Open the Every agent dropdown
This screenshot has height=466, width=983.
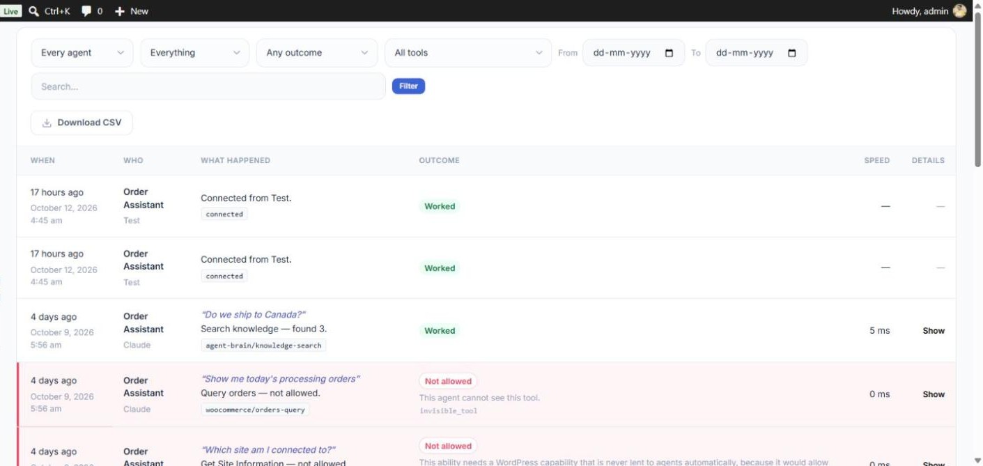[x=82, y=53]
